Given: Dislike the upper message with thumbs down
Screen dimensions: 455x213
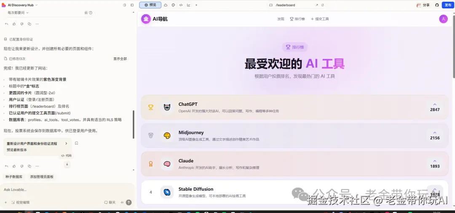Looking at the screenshot, I should point(22,24).
